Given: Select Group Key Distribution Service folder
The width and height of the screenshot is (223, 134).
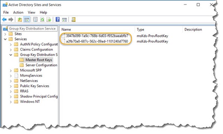Looking at the screenshot, I should (x=39, y=55).
